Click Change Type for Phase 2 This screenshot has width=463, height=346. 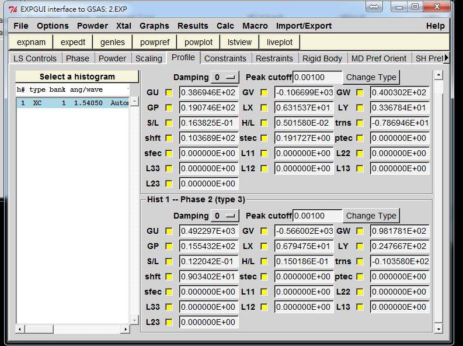[x=371, y=216]
